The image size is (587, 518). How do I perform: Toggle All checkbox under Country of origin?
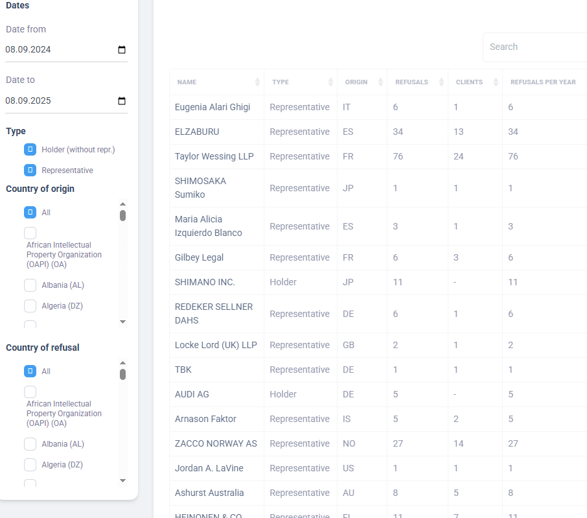[x=30, y=213]
